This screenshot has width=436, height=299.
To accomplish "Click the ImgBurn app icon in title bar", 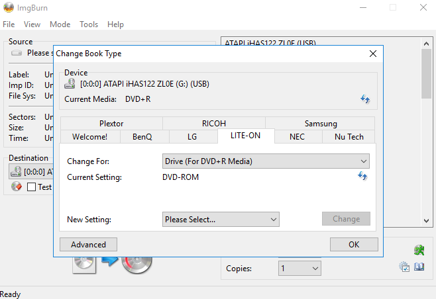I will tap(9, 7).
